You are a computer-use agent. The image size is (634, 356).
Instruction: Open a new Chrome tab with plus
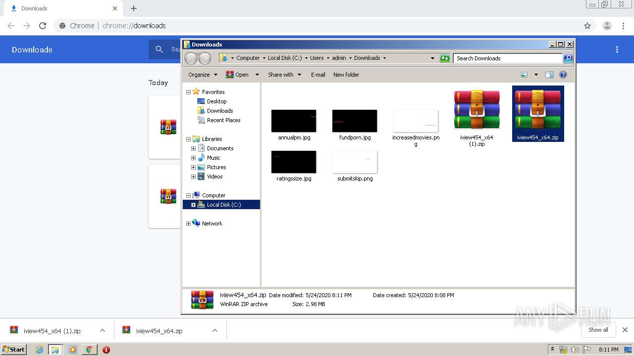click(134, 8)
